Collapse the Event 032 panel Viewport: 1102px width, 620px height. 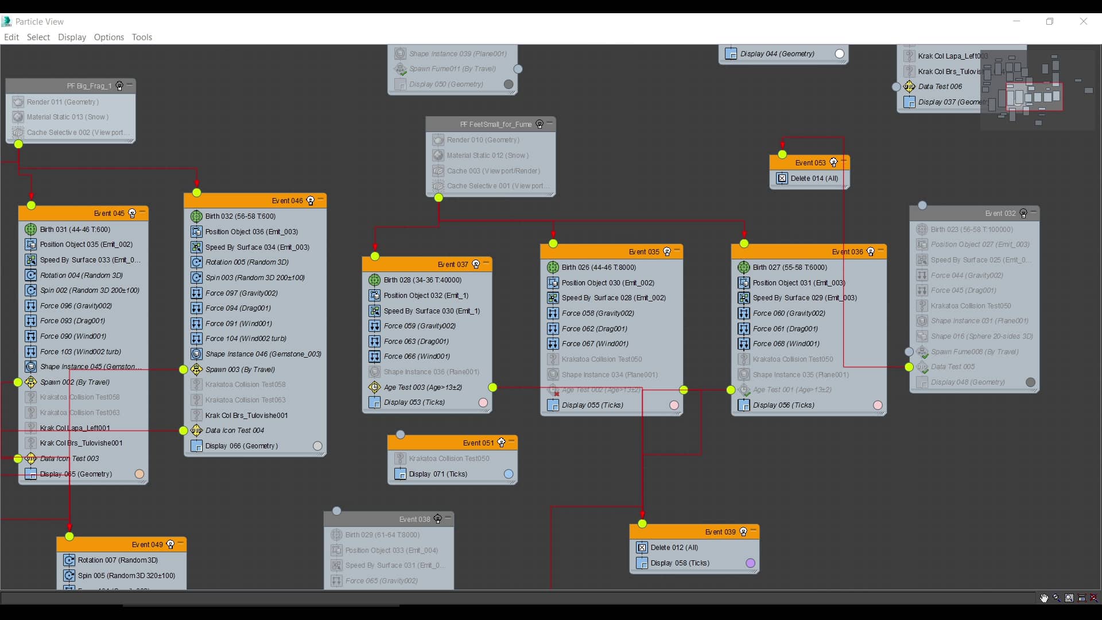pyautogui.click(x=1033, y=212)
